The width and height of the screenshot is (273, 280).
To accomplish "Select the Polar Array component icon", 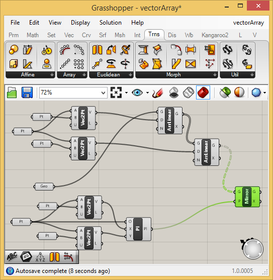I will (79, 50).
